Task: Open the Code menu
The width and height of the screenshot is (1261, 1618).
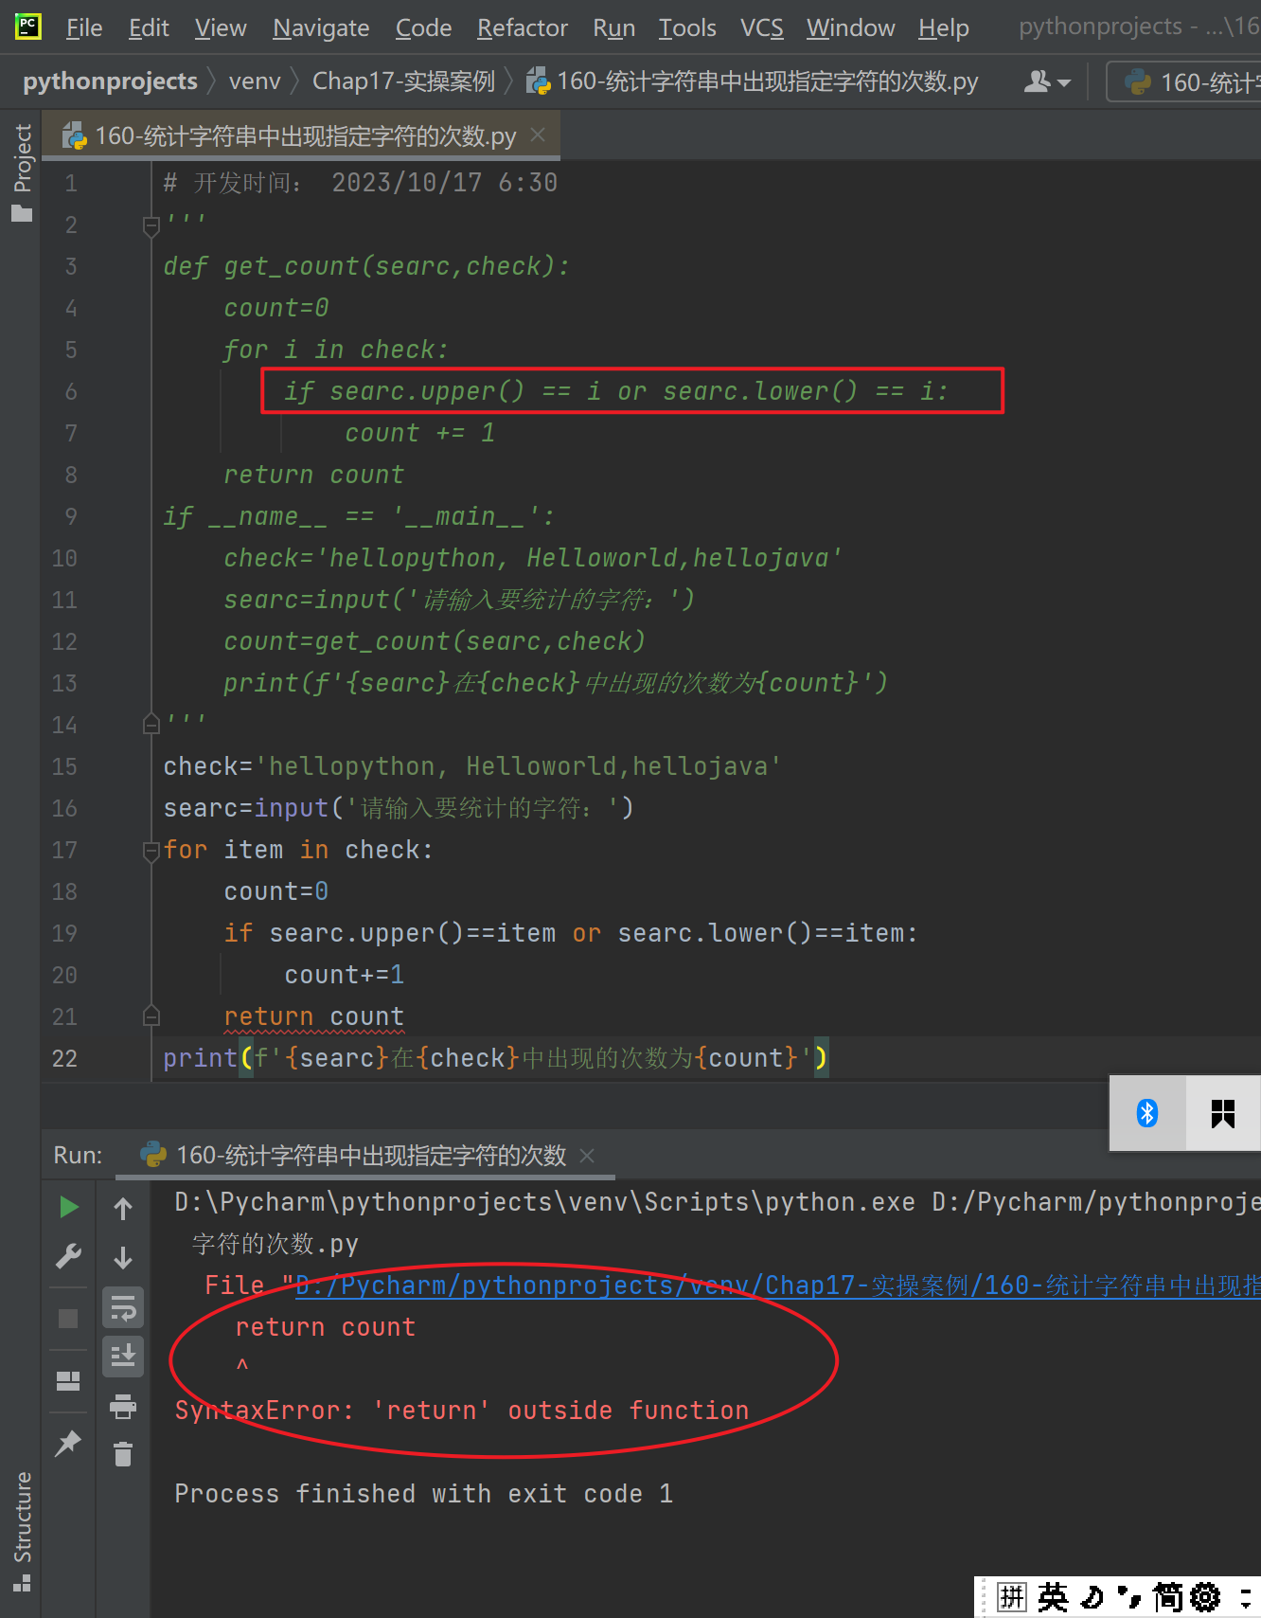Action: [x=423, y=27]
